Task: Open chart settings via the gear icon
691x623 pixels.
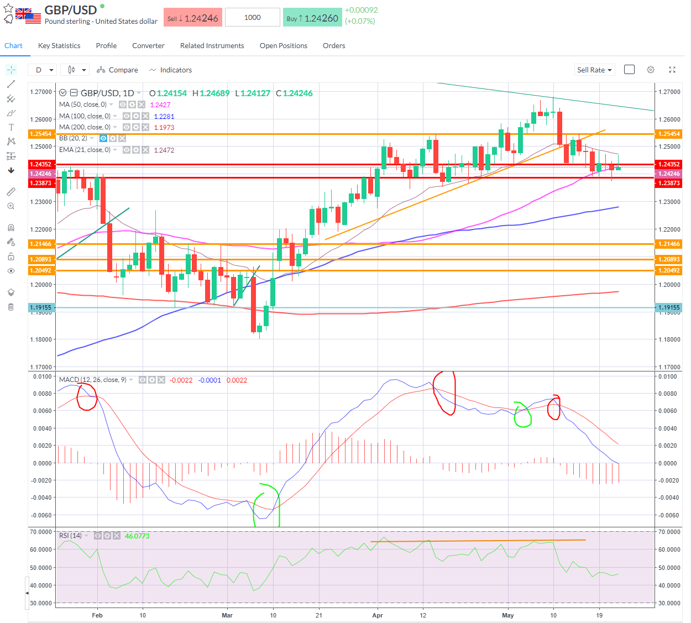Action: pyautogui.click(x=650, y=70)
